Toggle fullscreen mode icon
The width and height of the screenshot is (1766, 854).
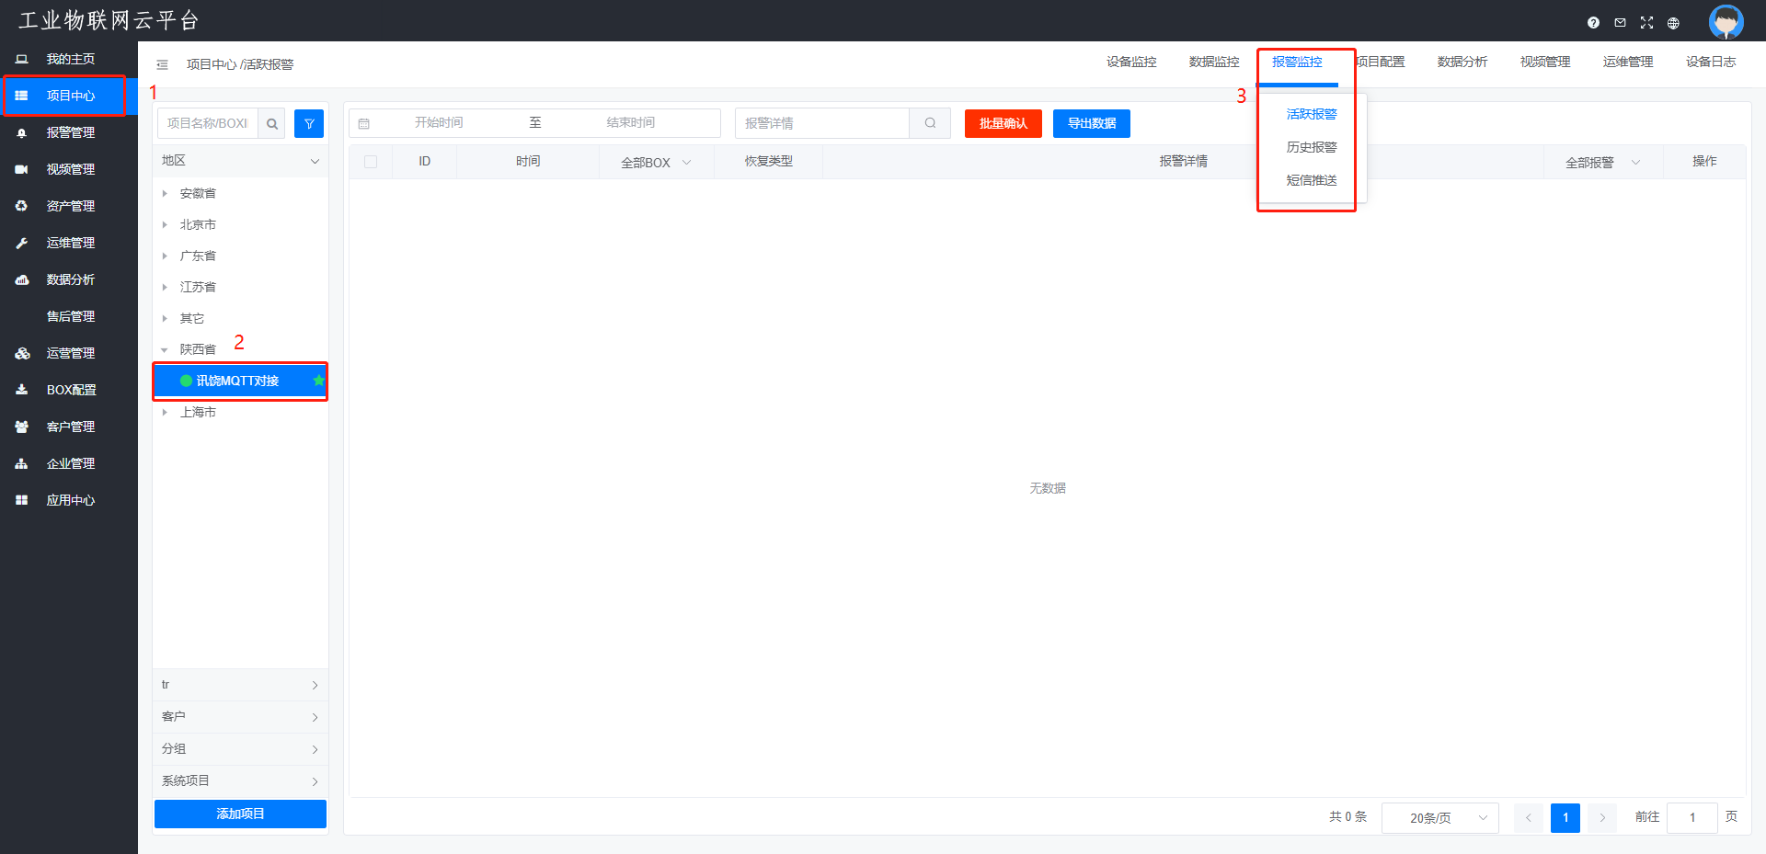1646,23
